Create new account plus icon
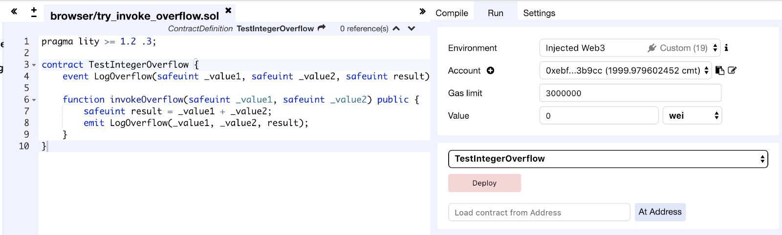 coord(490,70)
